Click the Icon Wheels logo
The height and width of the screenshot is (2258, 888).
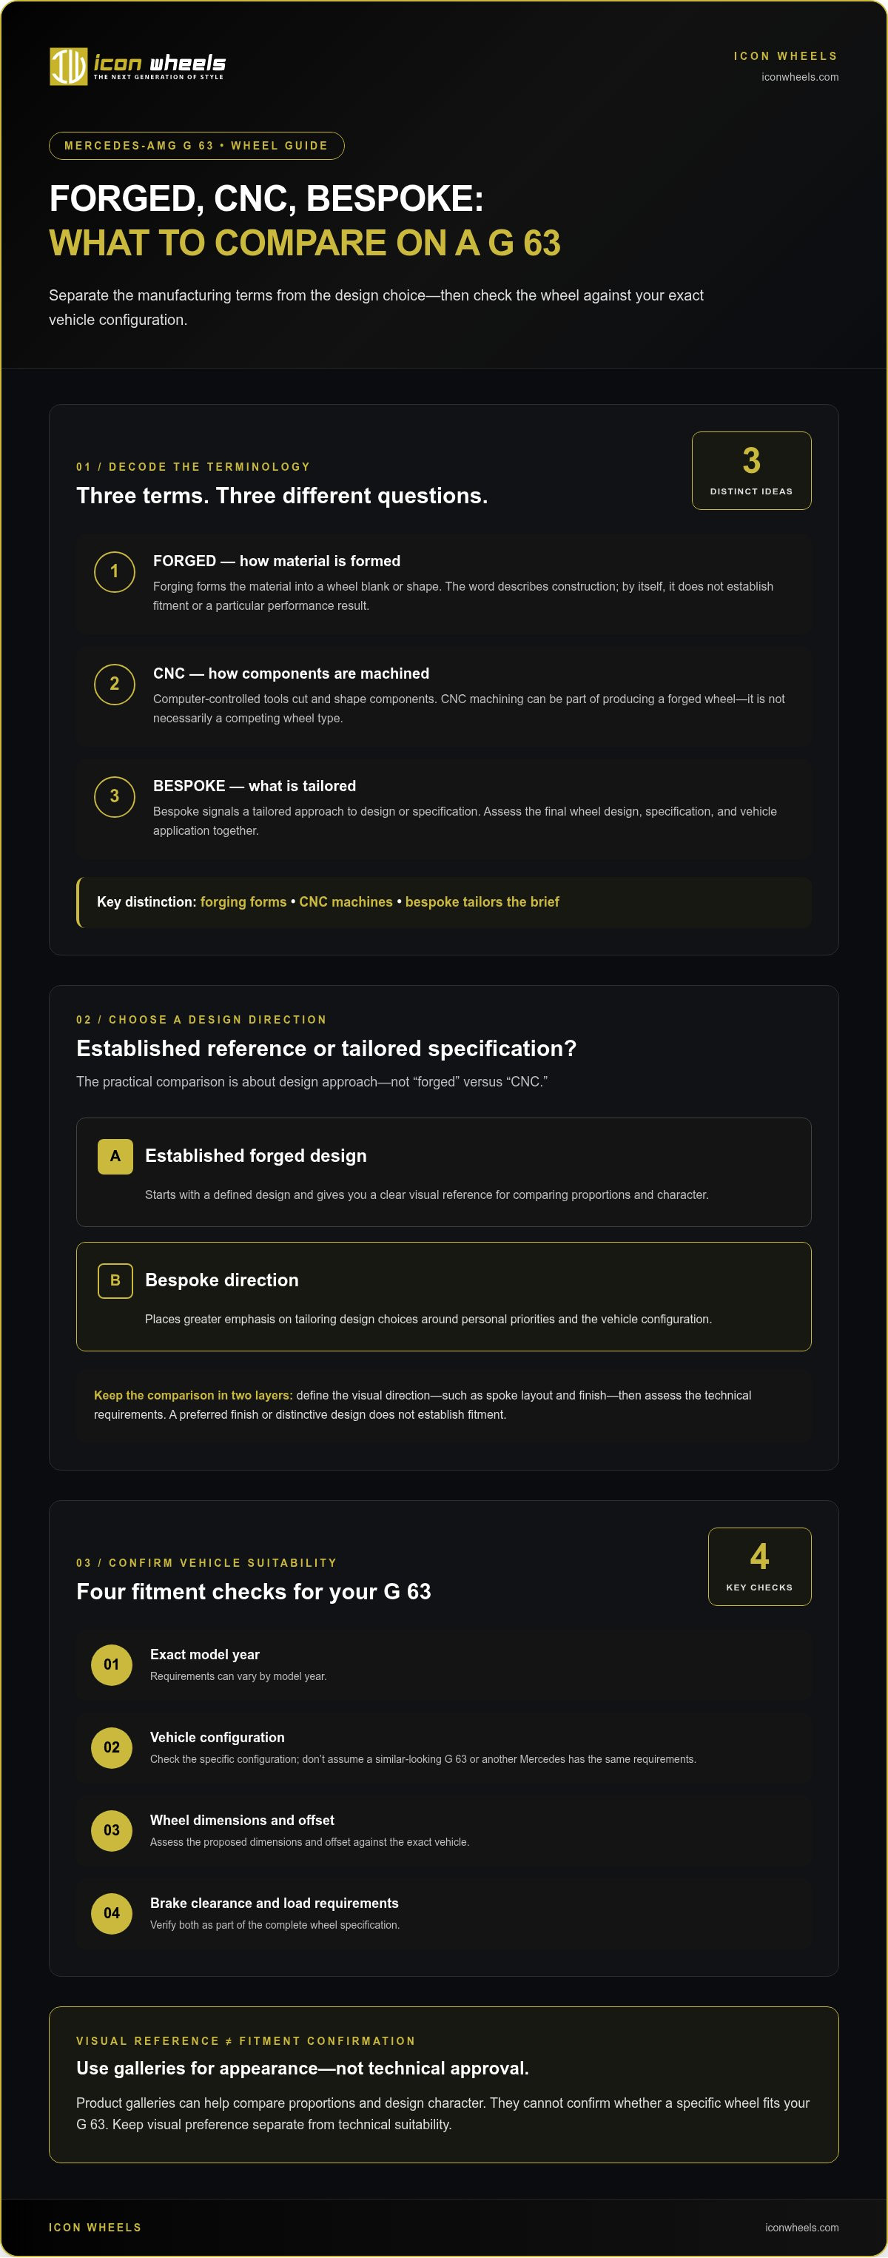(138, 66)
